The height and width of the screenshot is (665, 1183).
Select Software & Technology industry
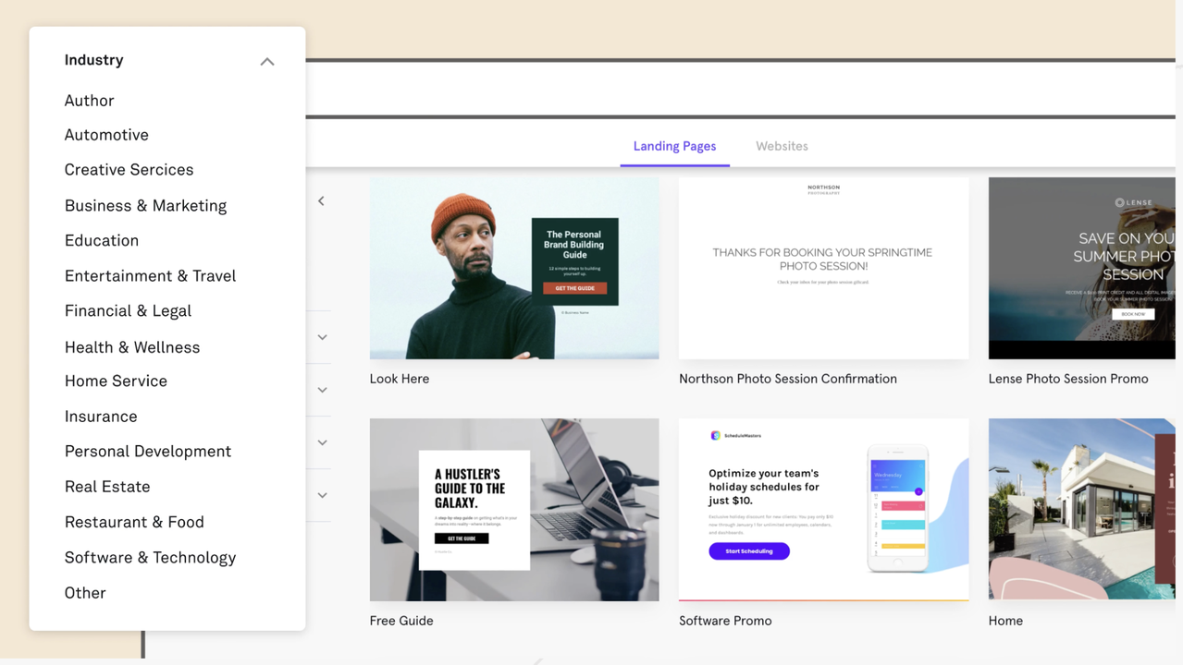pyautogui.click(x=150, y=557)
